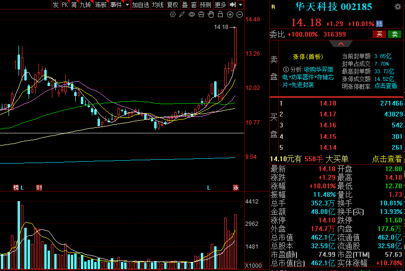Toggle 加自选 to add to watchlist

(x=140, y=5)
